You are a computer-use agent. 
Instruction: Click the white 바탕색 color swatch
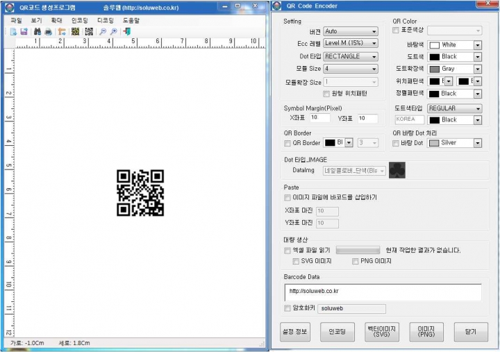tap(434, 45)
